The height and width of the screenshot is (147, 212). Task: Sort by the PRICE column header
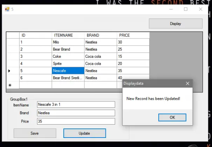[x=133, y=35]
